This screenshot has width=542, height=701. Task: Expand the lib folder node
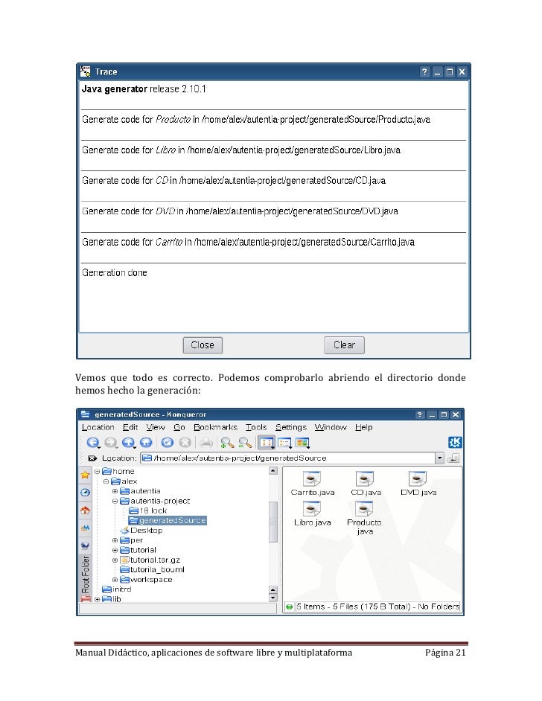tap(97, 599)
